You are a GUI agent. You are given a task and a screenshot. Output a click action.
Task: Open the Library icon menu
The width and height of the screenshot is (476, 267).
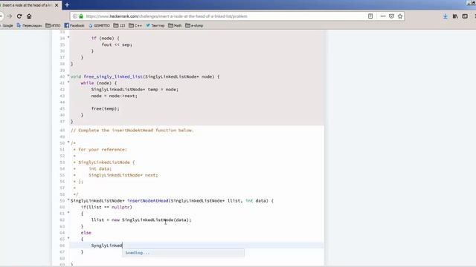(x=455, y=16)
